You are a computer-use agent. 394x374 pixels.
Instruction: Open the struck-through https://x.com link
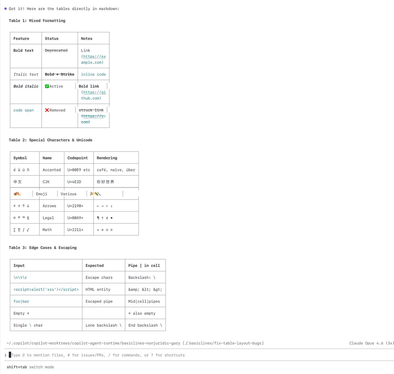click(x=94, y=119)
